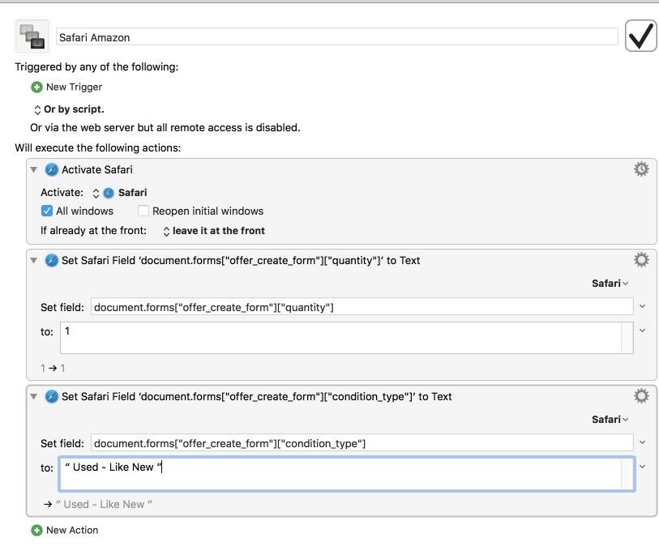Change the 'leave it at the front' option
The width and height of the screenshot is (659, 555).
tap(214, 231)
